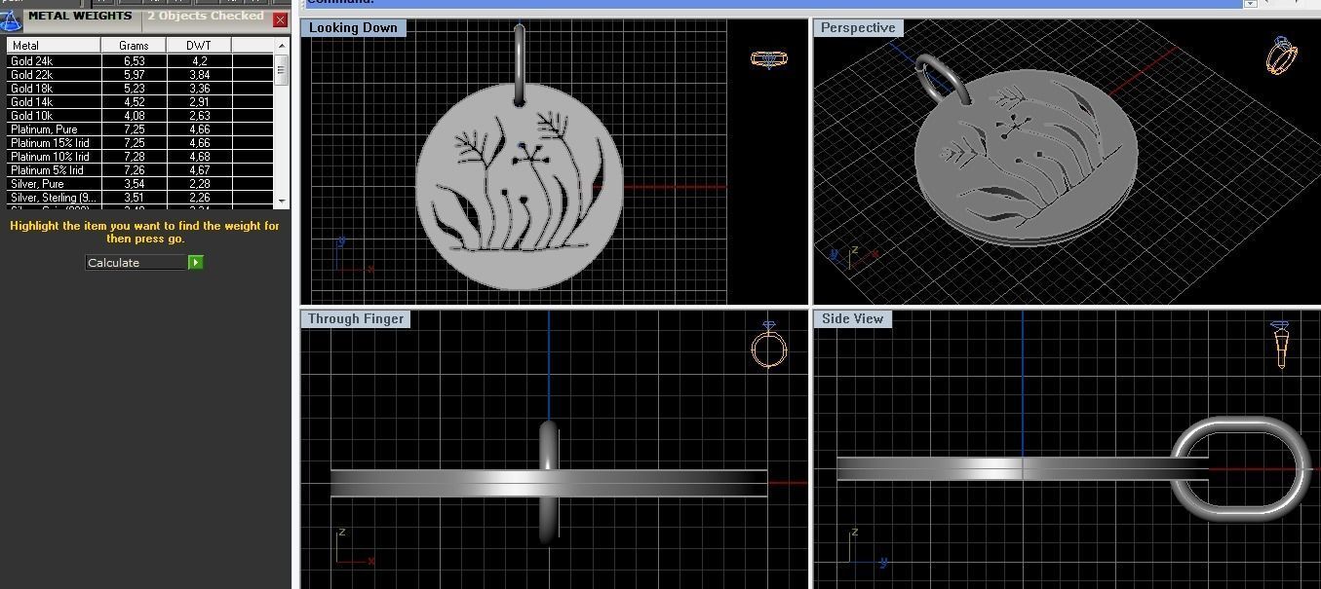
Task: Sort by the Grams column header
Action: click(x=134, y=46)
